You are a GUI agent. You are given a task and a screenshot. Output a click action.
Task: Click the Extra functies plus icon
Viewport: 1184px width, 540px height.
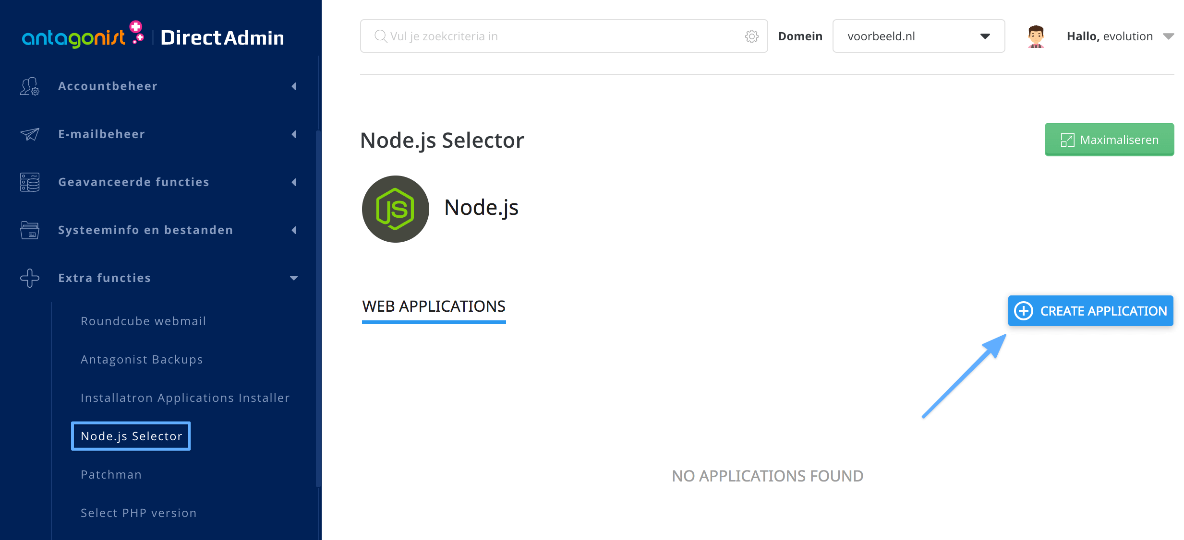[x=30, y=278]
